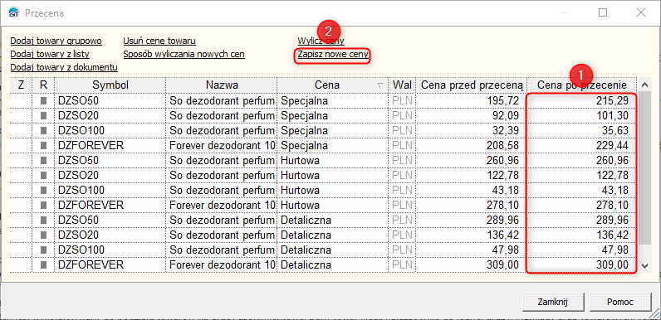Toggle the R marker in DZFOREVER Specjalna row
Screen dimensions: 661x320
(43, 145)
